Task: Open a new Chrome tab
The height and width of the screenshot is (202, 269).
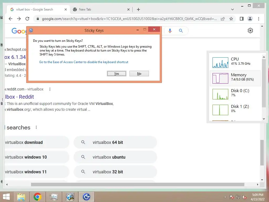Action: pos(138,9)
